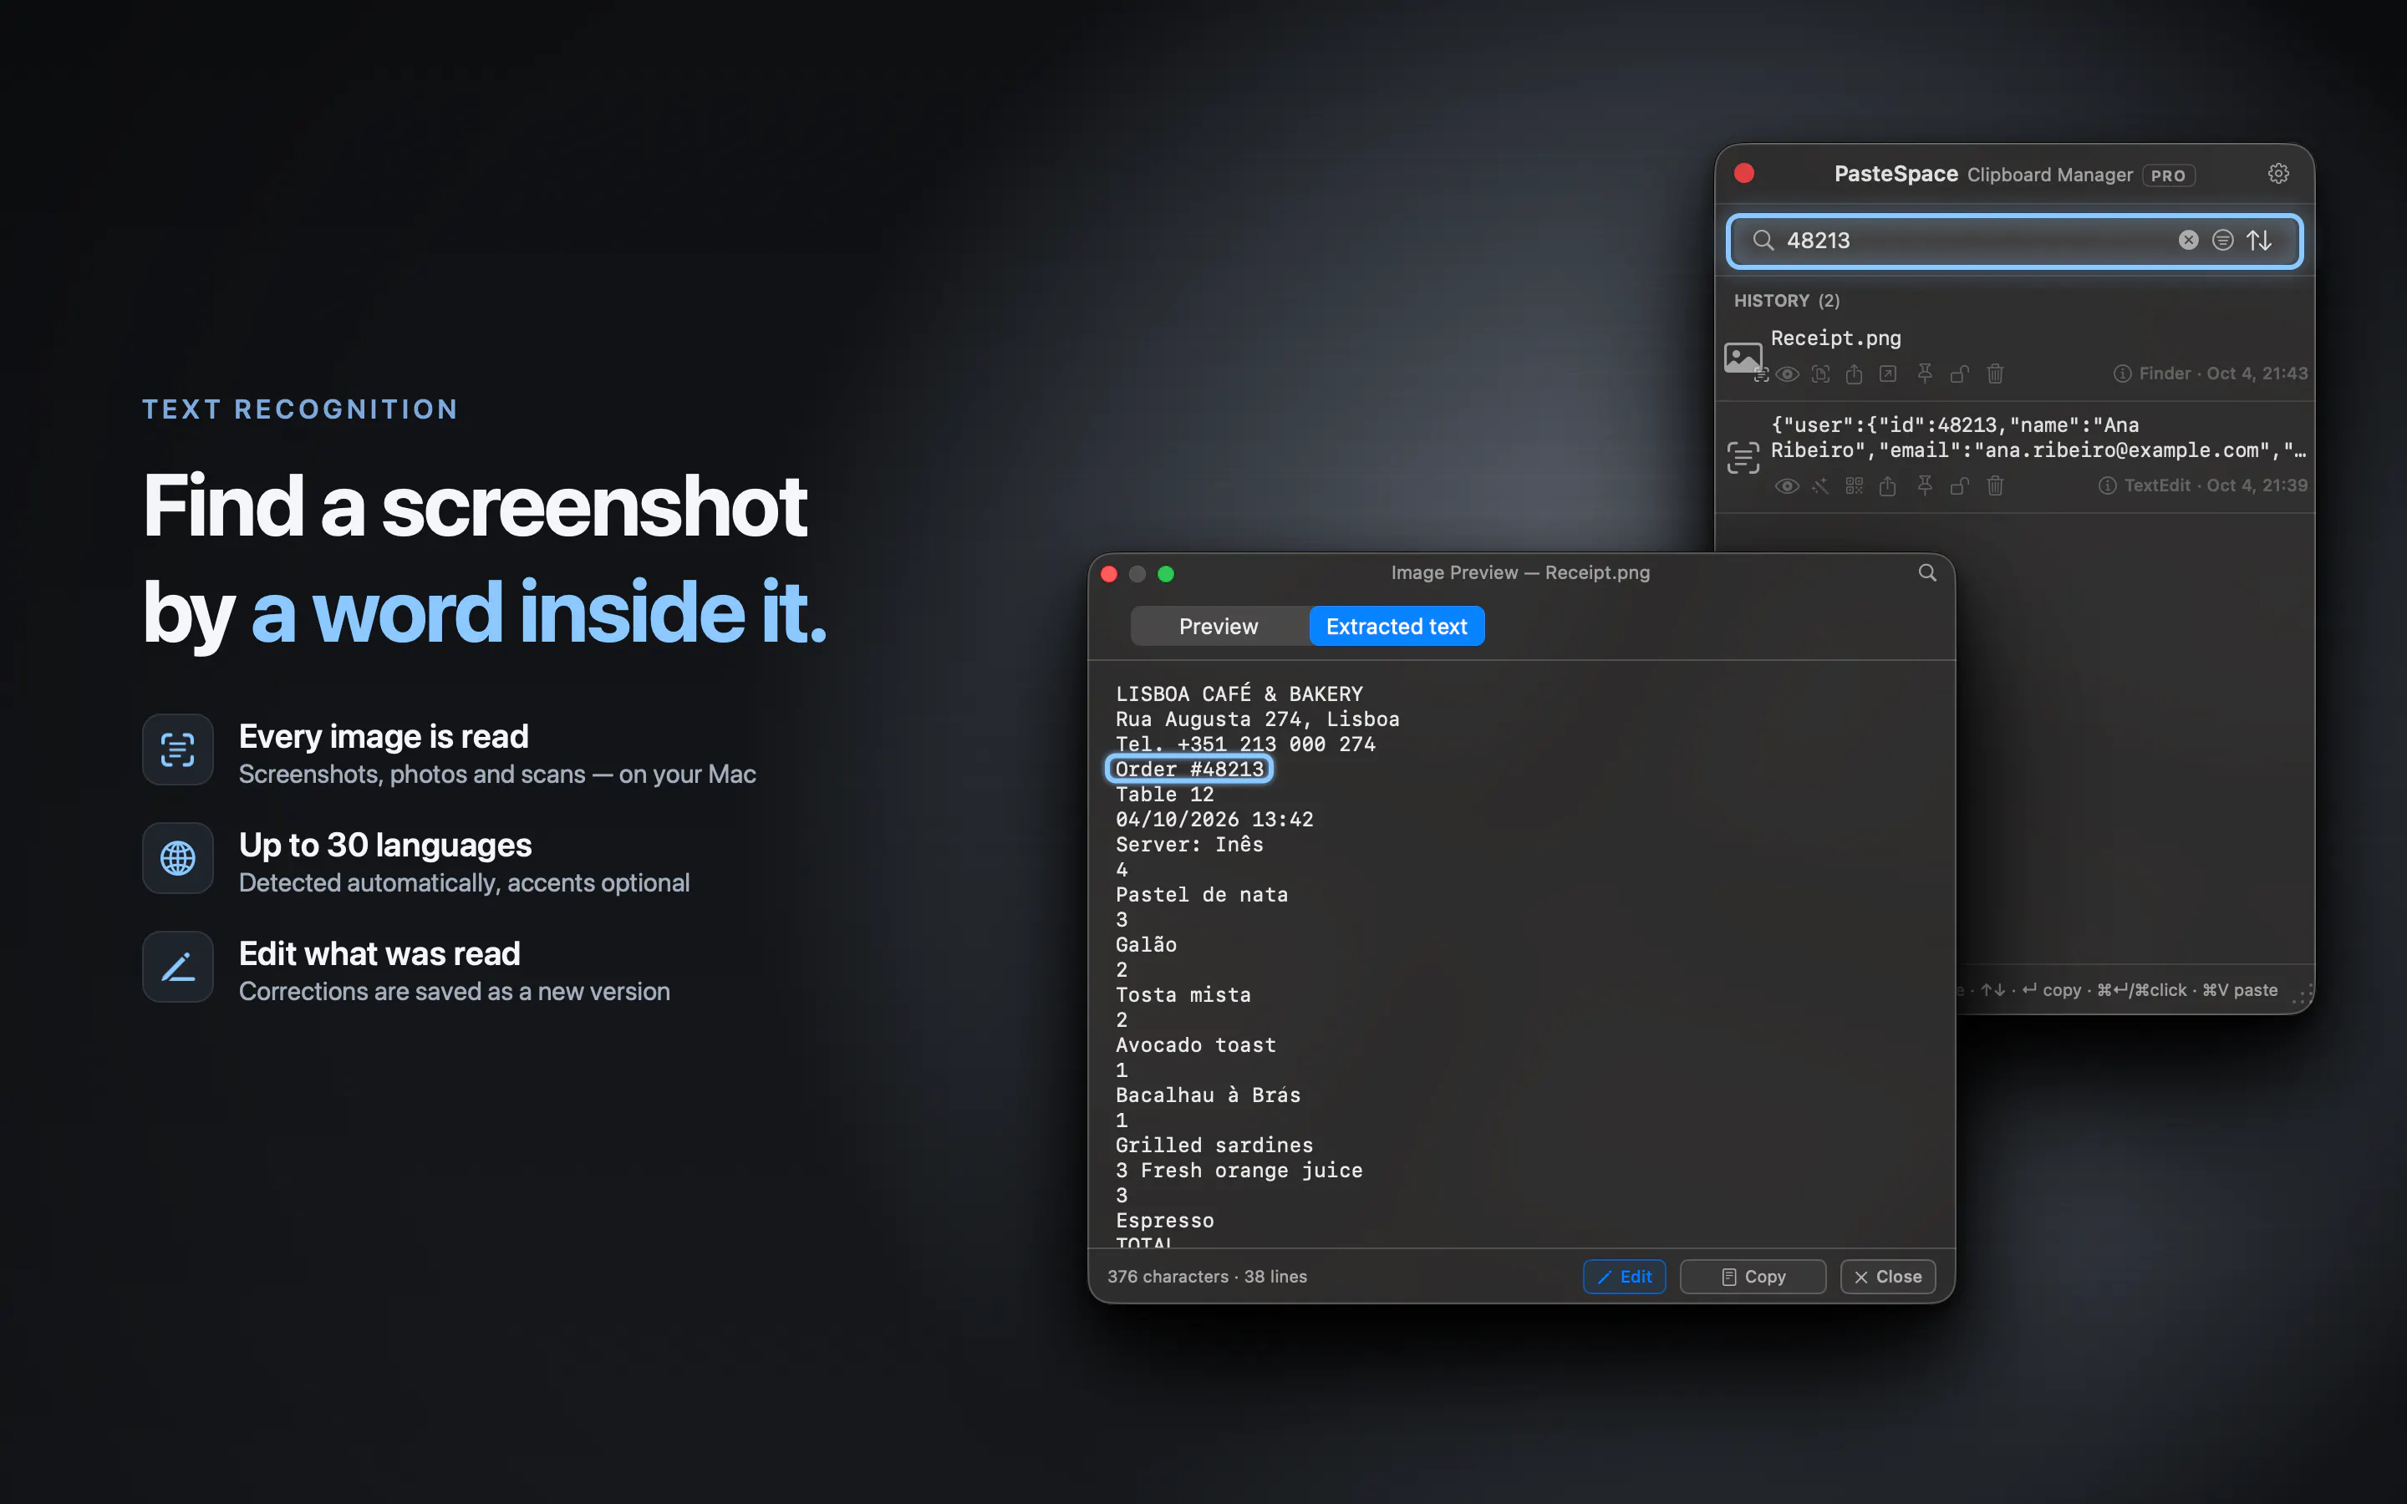
Task: Show info for the Finder entry
Action: (x=2123, y=374)
